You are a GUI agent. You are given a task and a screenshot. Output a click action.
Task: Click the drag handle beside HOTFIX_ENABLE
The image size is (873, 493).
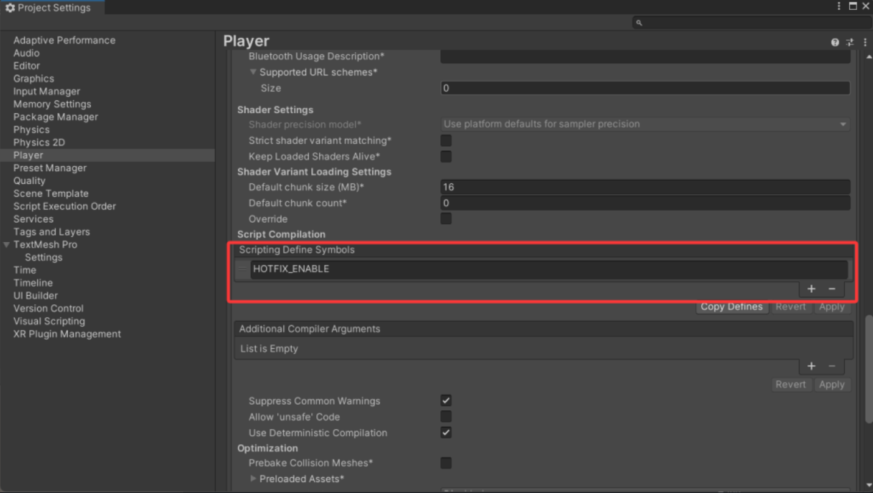point(242,269)
